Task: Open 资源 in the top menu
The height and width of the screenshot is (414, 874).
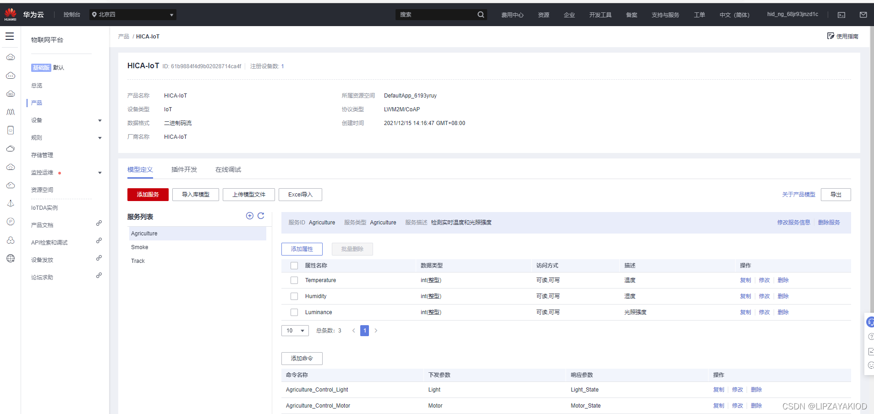Action: click(x=544, y=15)
